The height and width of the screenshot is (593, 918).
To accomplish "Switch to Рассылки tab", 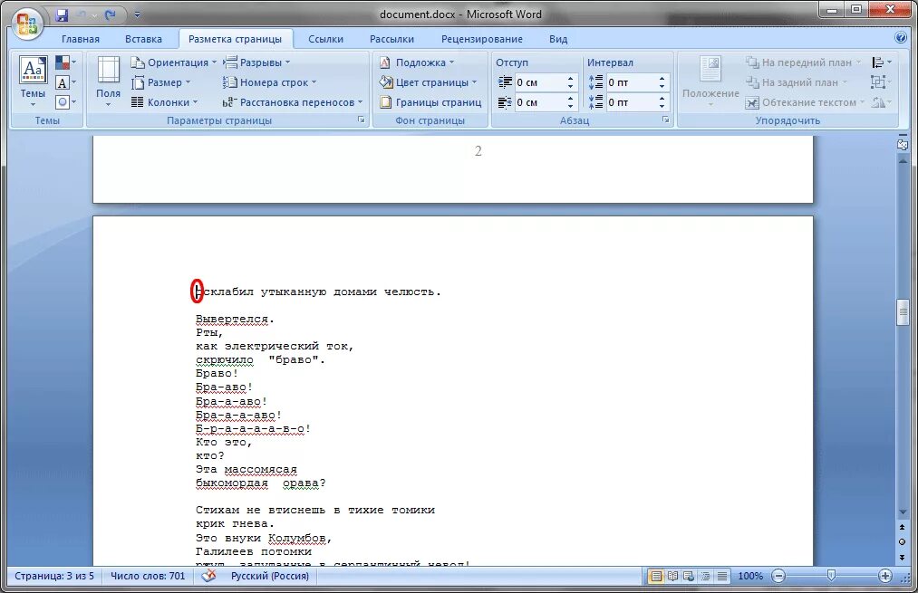I will click(391, 39).
